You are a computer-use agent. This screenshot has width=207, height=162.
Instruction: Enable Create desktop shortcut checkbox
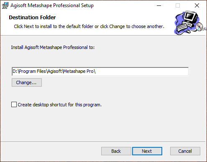click(14, 105)
